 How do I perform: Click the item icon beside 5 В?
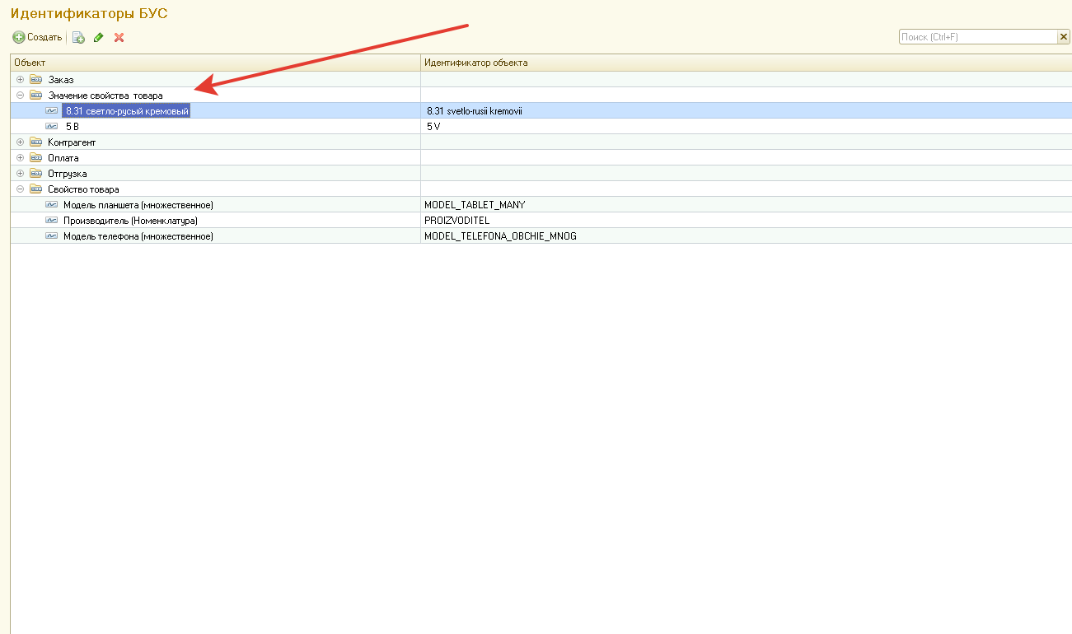[x=52, y=127]
